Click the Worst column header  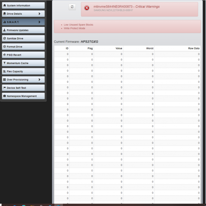pyautogui.click(x=150, y=48)
